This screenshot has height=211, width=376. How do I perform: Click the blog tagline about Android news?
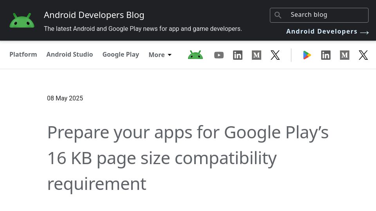[x=143, y=29]
